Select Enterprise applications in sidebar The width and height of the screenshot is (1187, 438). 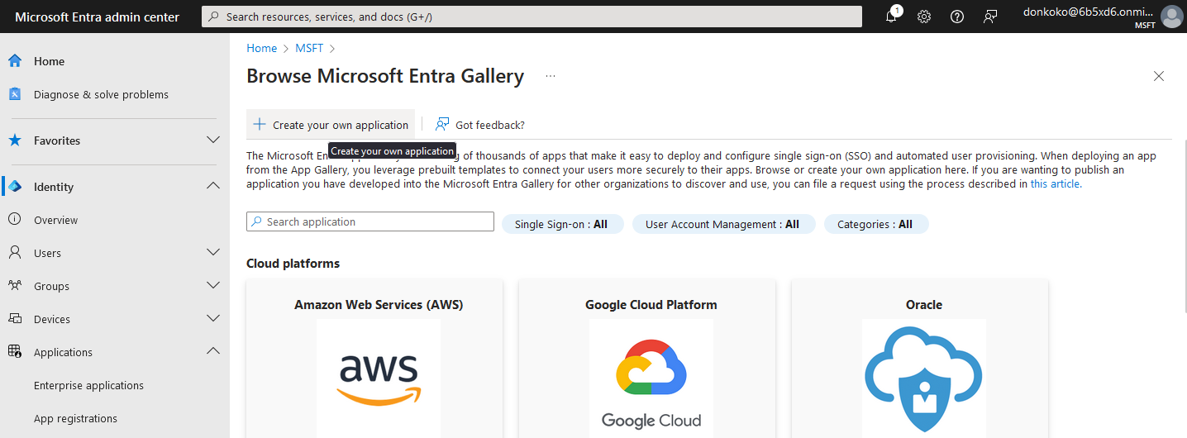88,385
